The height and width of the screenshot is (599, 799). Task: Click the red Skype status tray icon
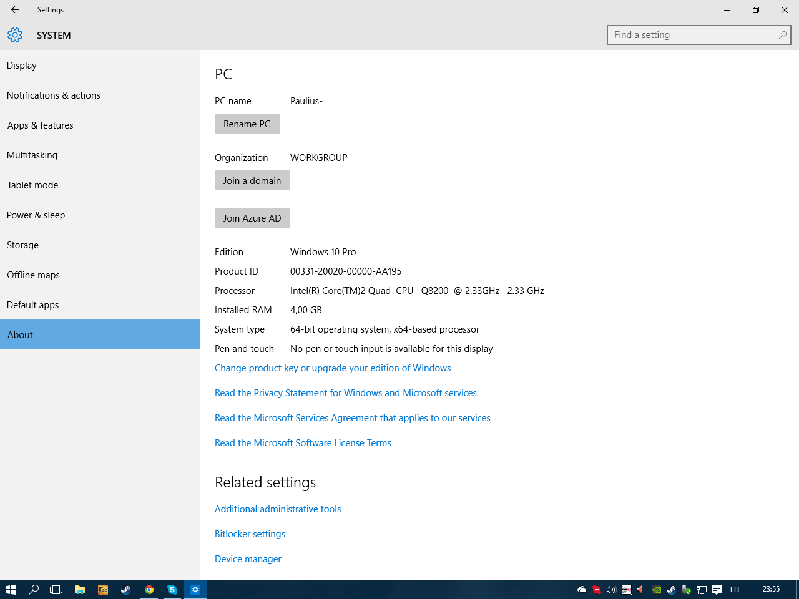tap(597, 590)
